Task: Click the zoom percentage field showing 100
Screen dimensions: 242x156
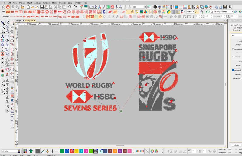Action: (138, 7)
